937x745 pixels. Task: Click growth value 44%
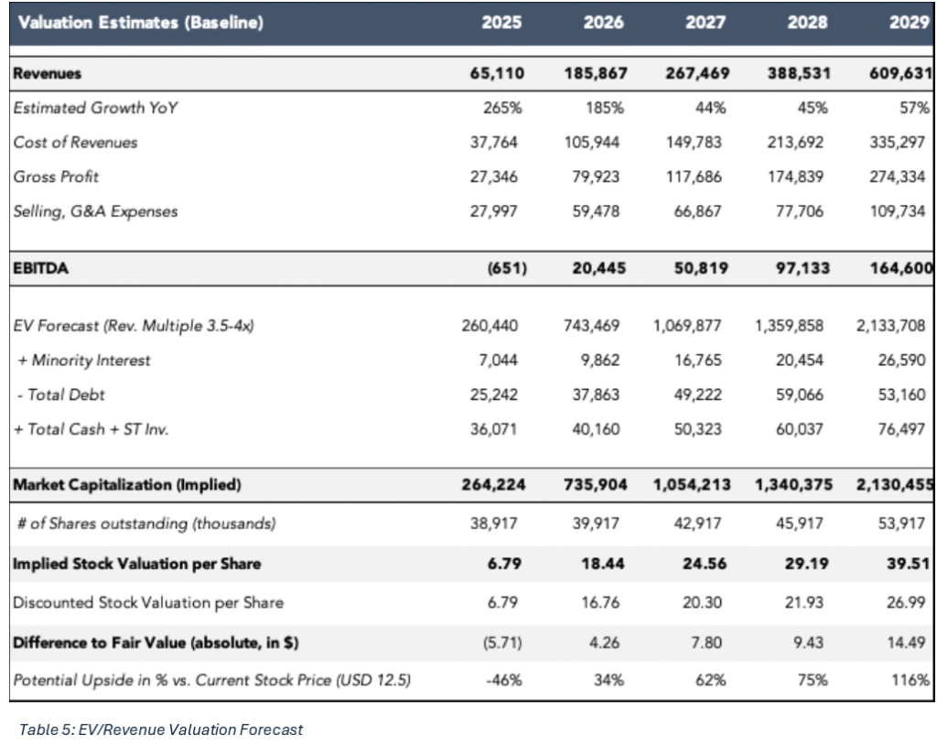(710, 108)
